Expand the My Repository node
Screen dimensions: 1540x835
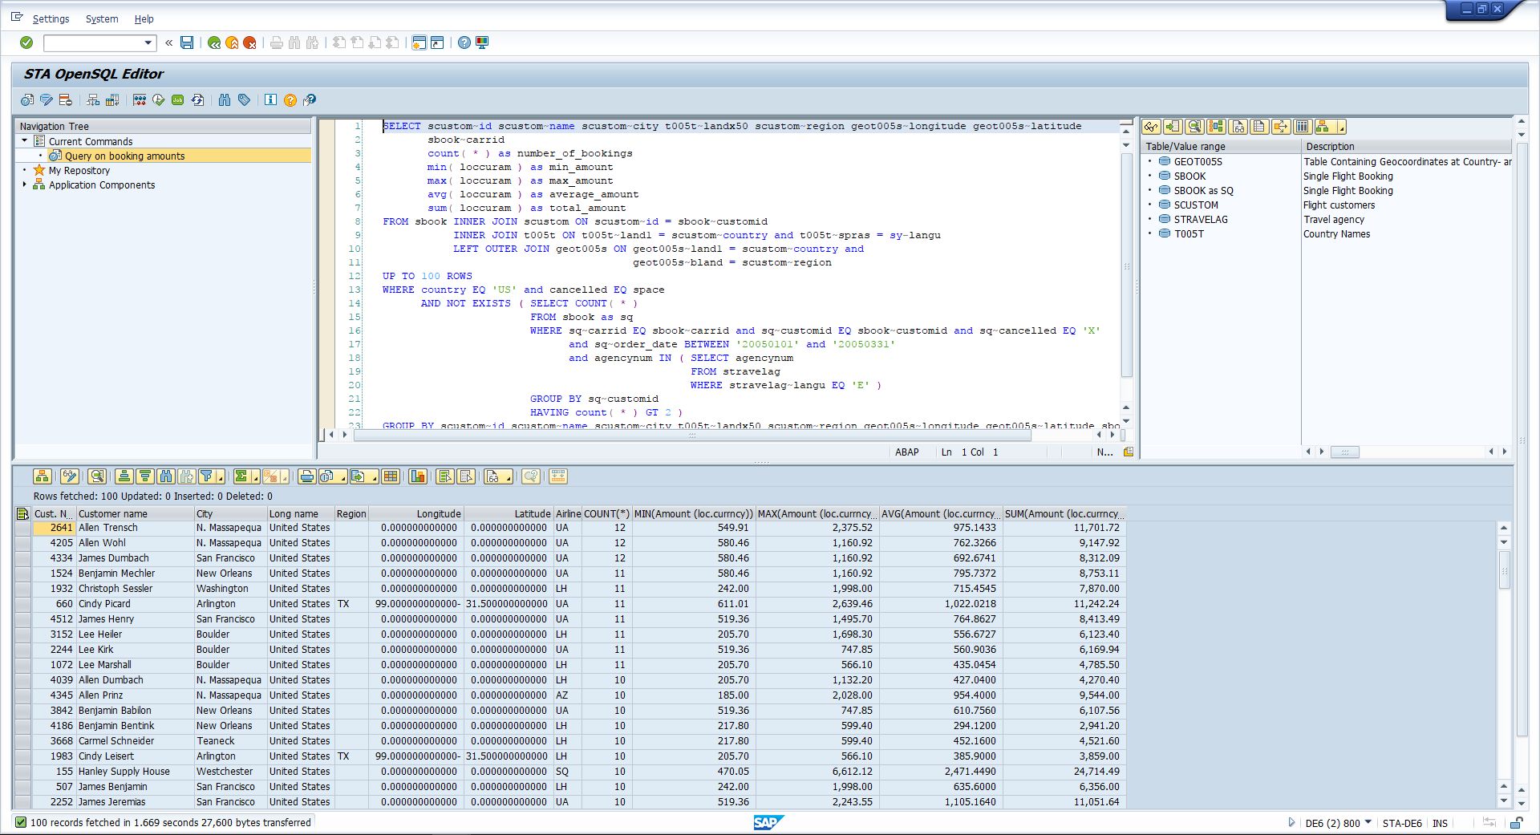click(25, 170)
